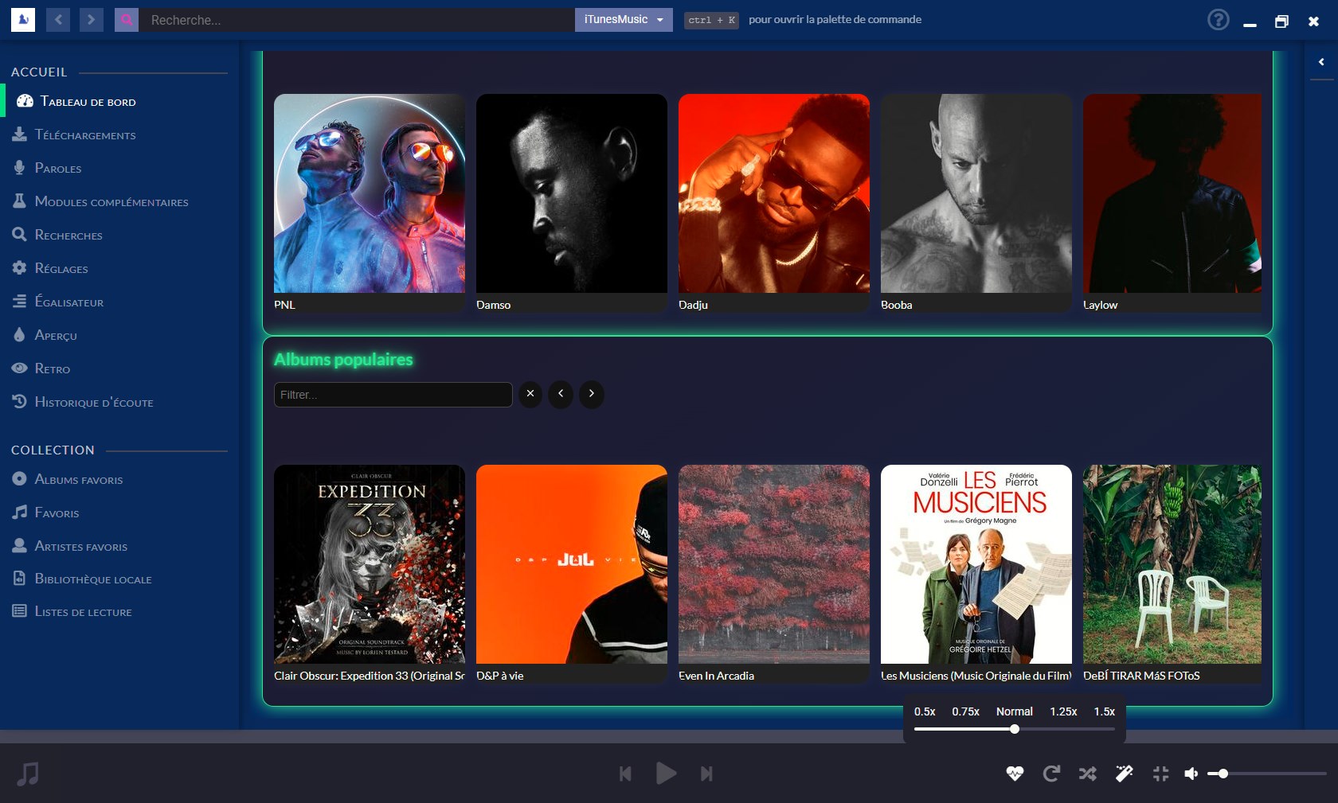Click the Albums favoris disc icon
Screen dimensions: 1338x803
click(x=20, y=479)
